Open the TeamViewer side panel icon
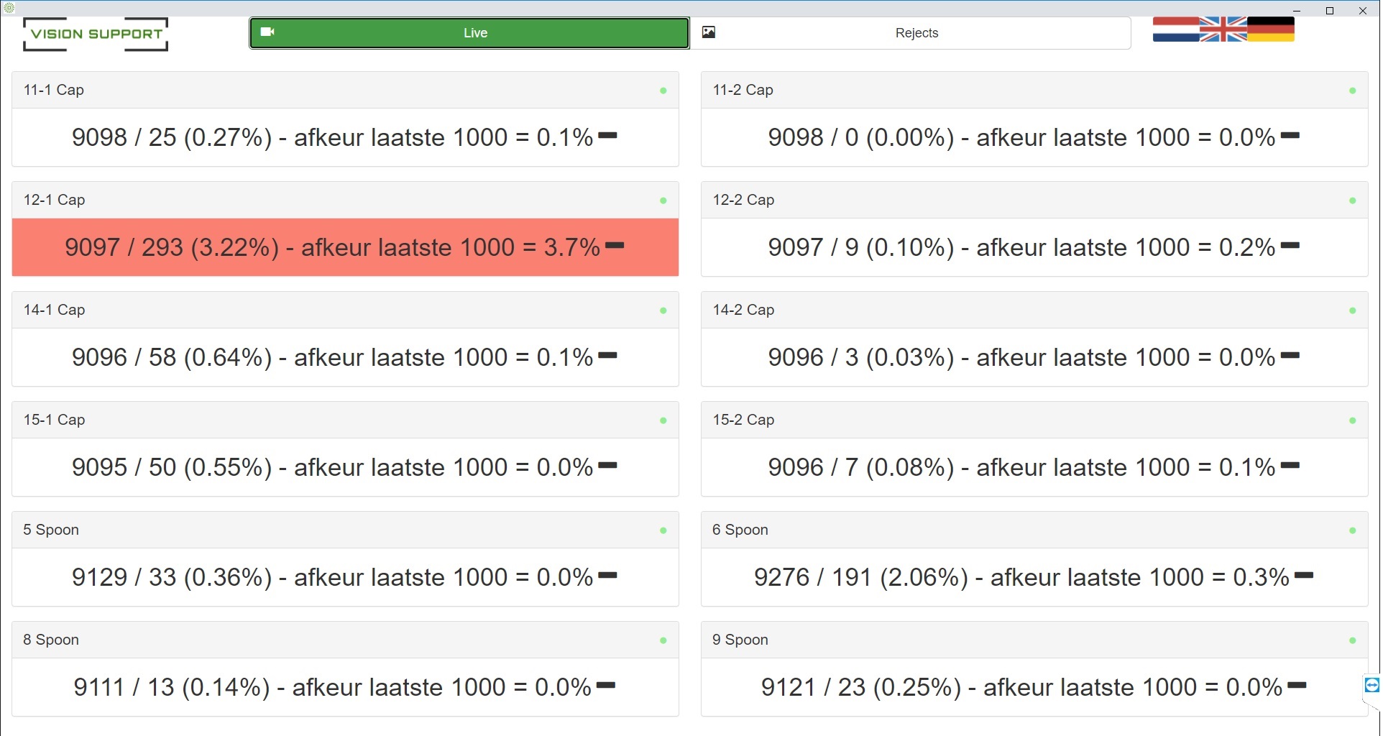Image resolution: width=1383 pixels, height=736 pixels. pyautogui.click(x=1371, y=685)
